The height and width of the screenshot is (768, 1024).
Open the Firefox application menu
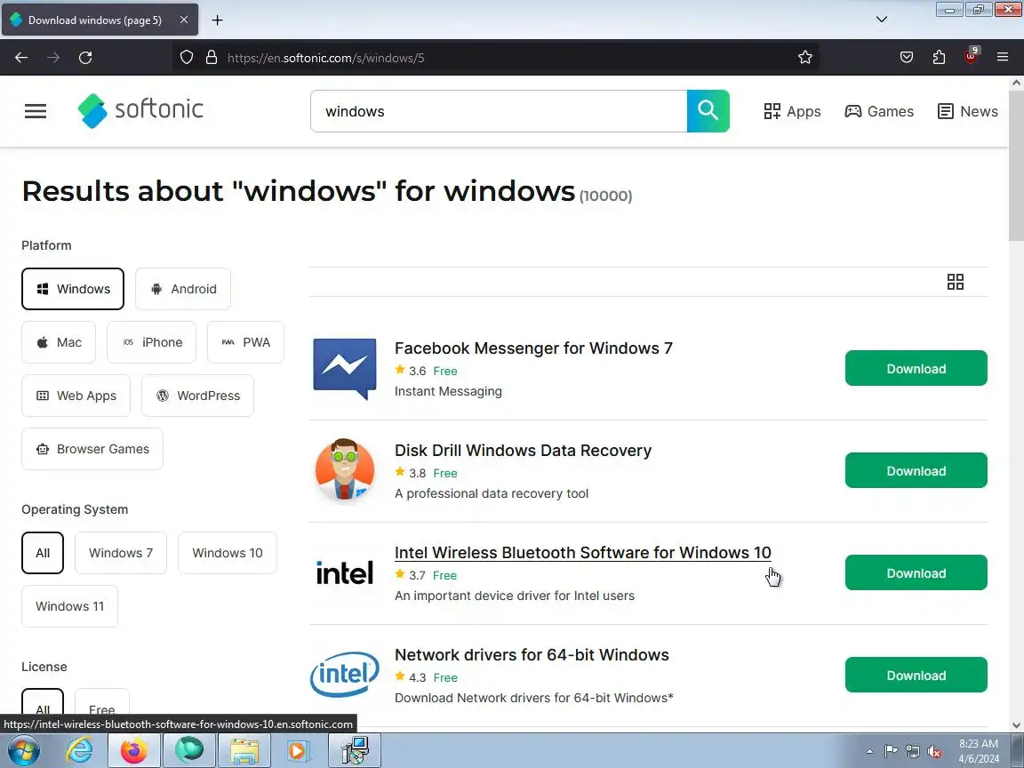pos(1003,58)
